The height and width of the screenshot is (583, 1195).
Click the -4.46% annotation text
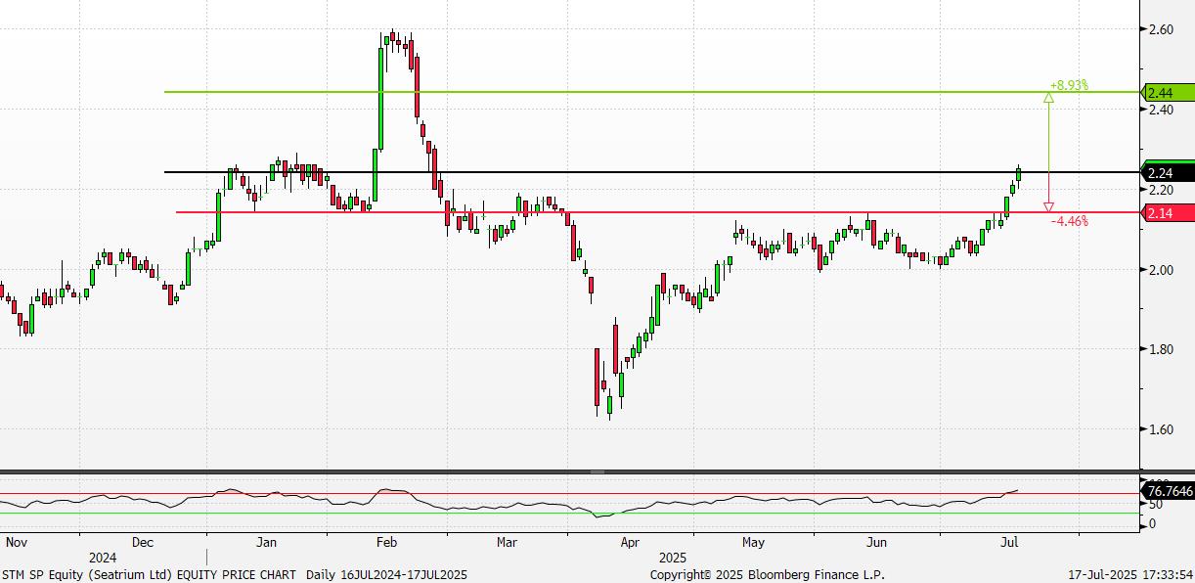pyautogui.click(x=1069, y=221)
